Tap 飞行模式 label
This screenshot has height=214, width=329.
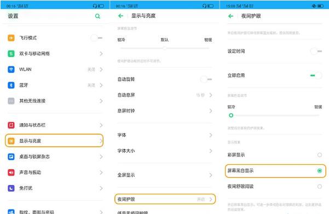[28, 38]
